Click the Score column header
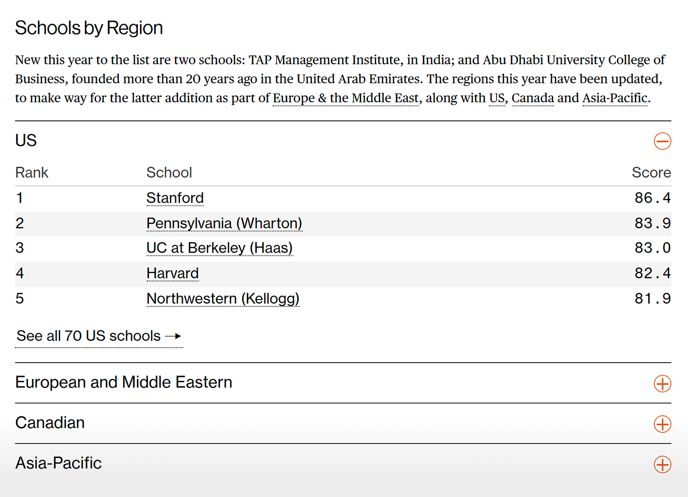The image size is (688, 497). coord(651,172)
